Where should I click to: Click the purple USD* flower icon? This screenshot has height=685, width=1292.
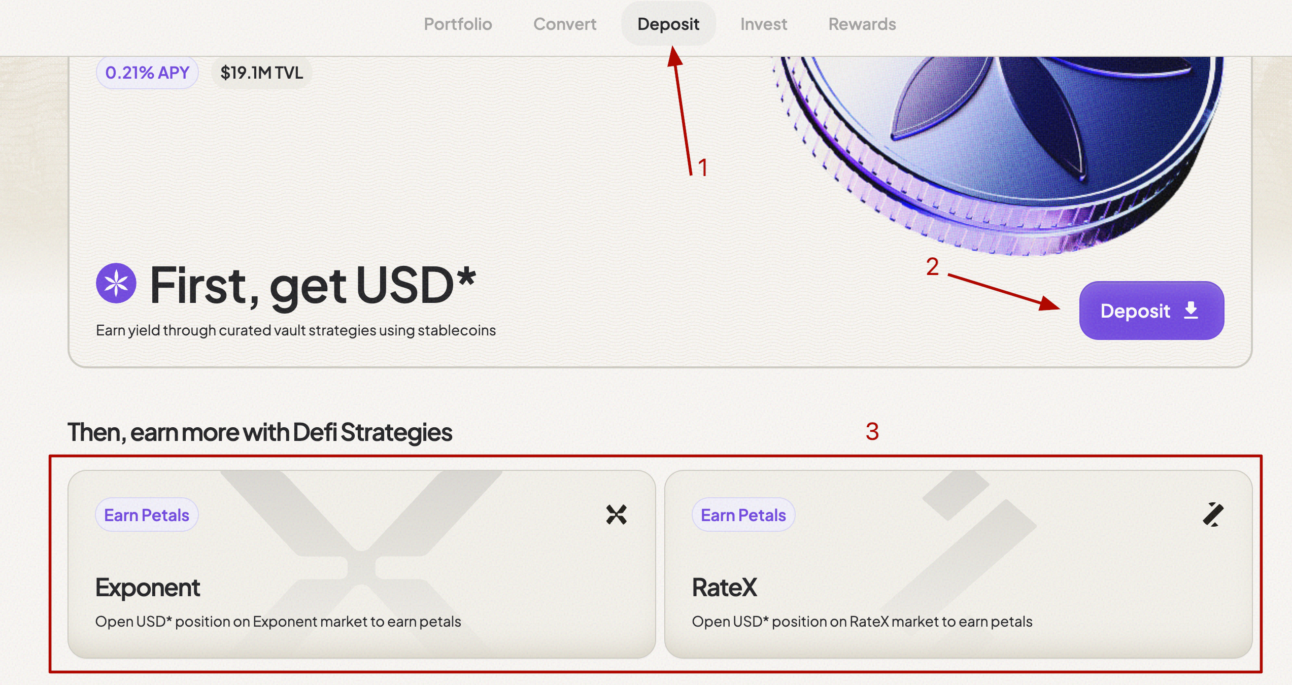pyautogui.click(x=116, y=283)
